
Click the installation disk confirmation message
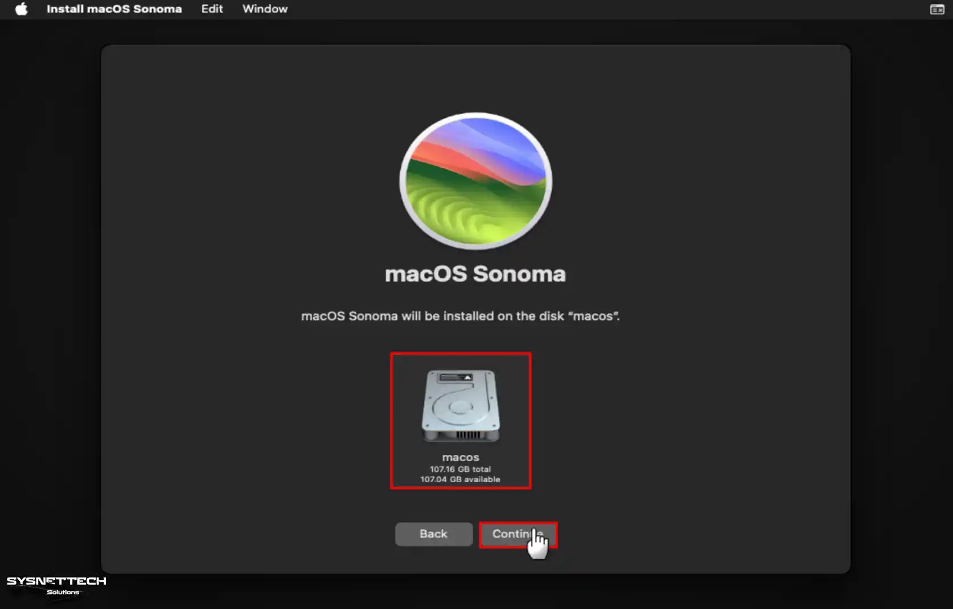(461, 316)
